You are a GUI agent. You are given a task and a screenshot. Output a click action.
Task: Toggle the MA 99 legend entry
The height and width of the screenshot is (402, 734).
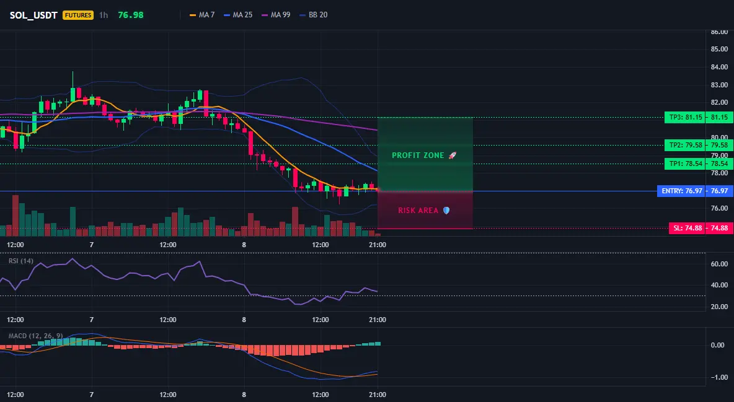tap(276, 15)
